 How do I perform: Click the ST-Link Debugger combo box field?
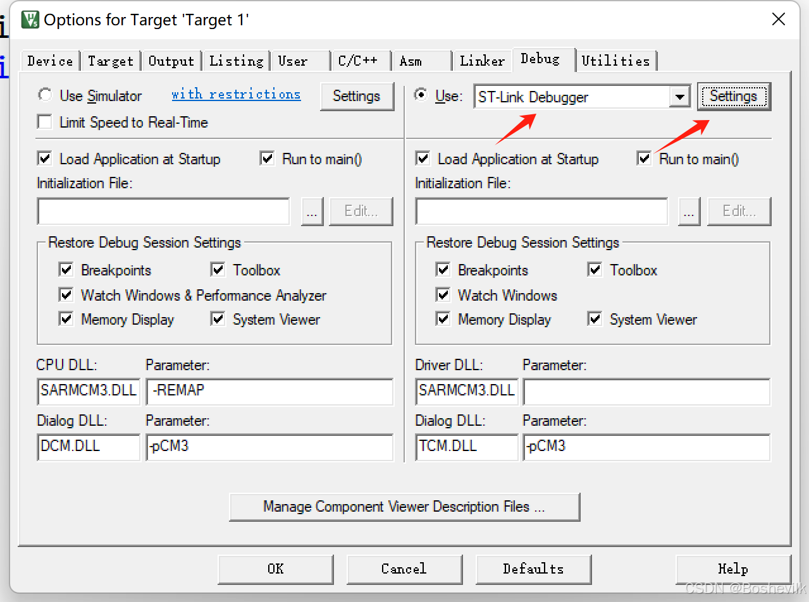click(x=572, y=97)
